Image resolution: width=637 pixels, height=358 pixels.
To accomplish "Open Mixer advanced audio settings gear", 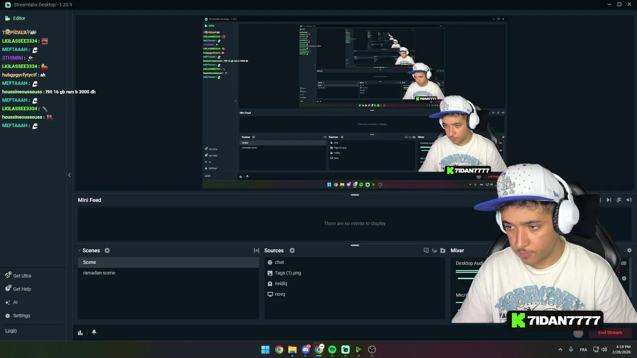I will coord(629,251).
